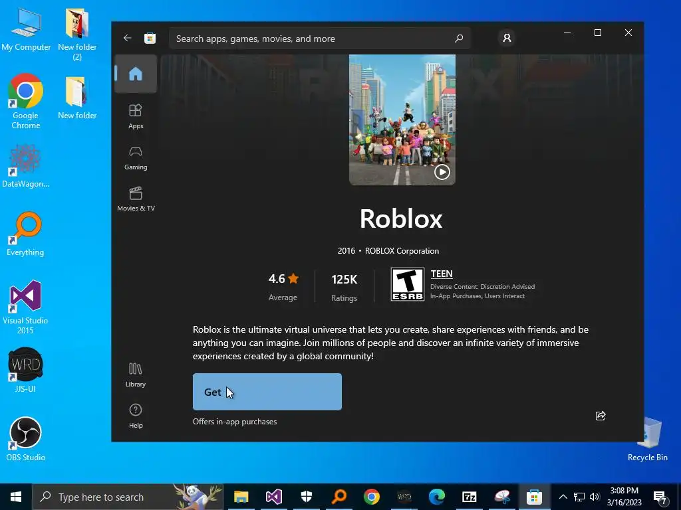Select My Computer desktop icon
Viewport: 681px width, 510px height.
pyautogui.click(x=26, y=31)
